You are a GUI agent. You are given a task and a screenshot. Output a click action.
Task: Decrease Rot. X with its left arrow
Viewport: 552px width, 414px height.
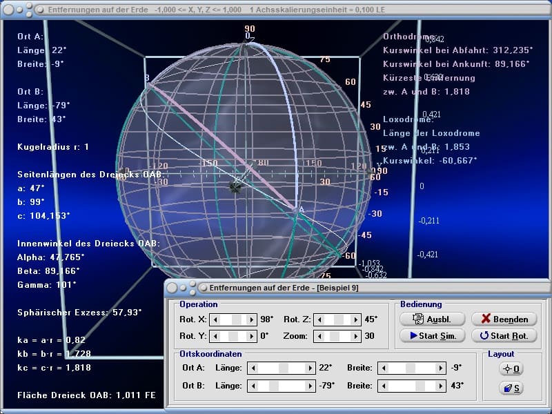(215, 319)
